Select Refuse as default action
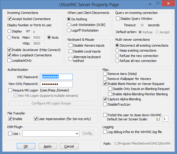 point(140,32)
